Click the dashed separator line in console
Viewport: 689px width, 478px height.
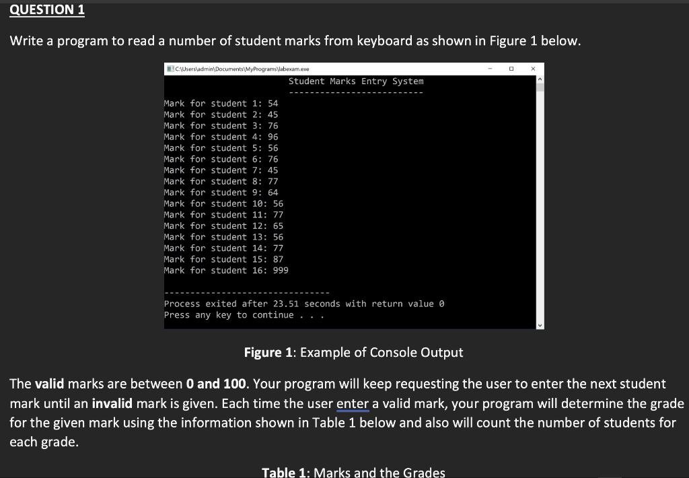(x=245, y=292)
